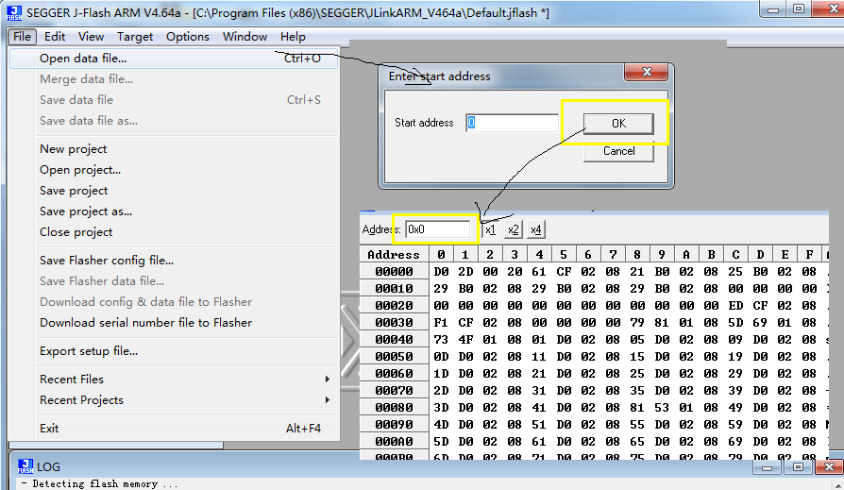
Task: Set hex view to x1 byte width
Action: point(490,230)
